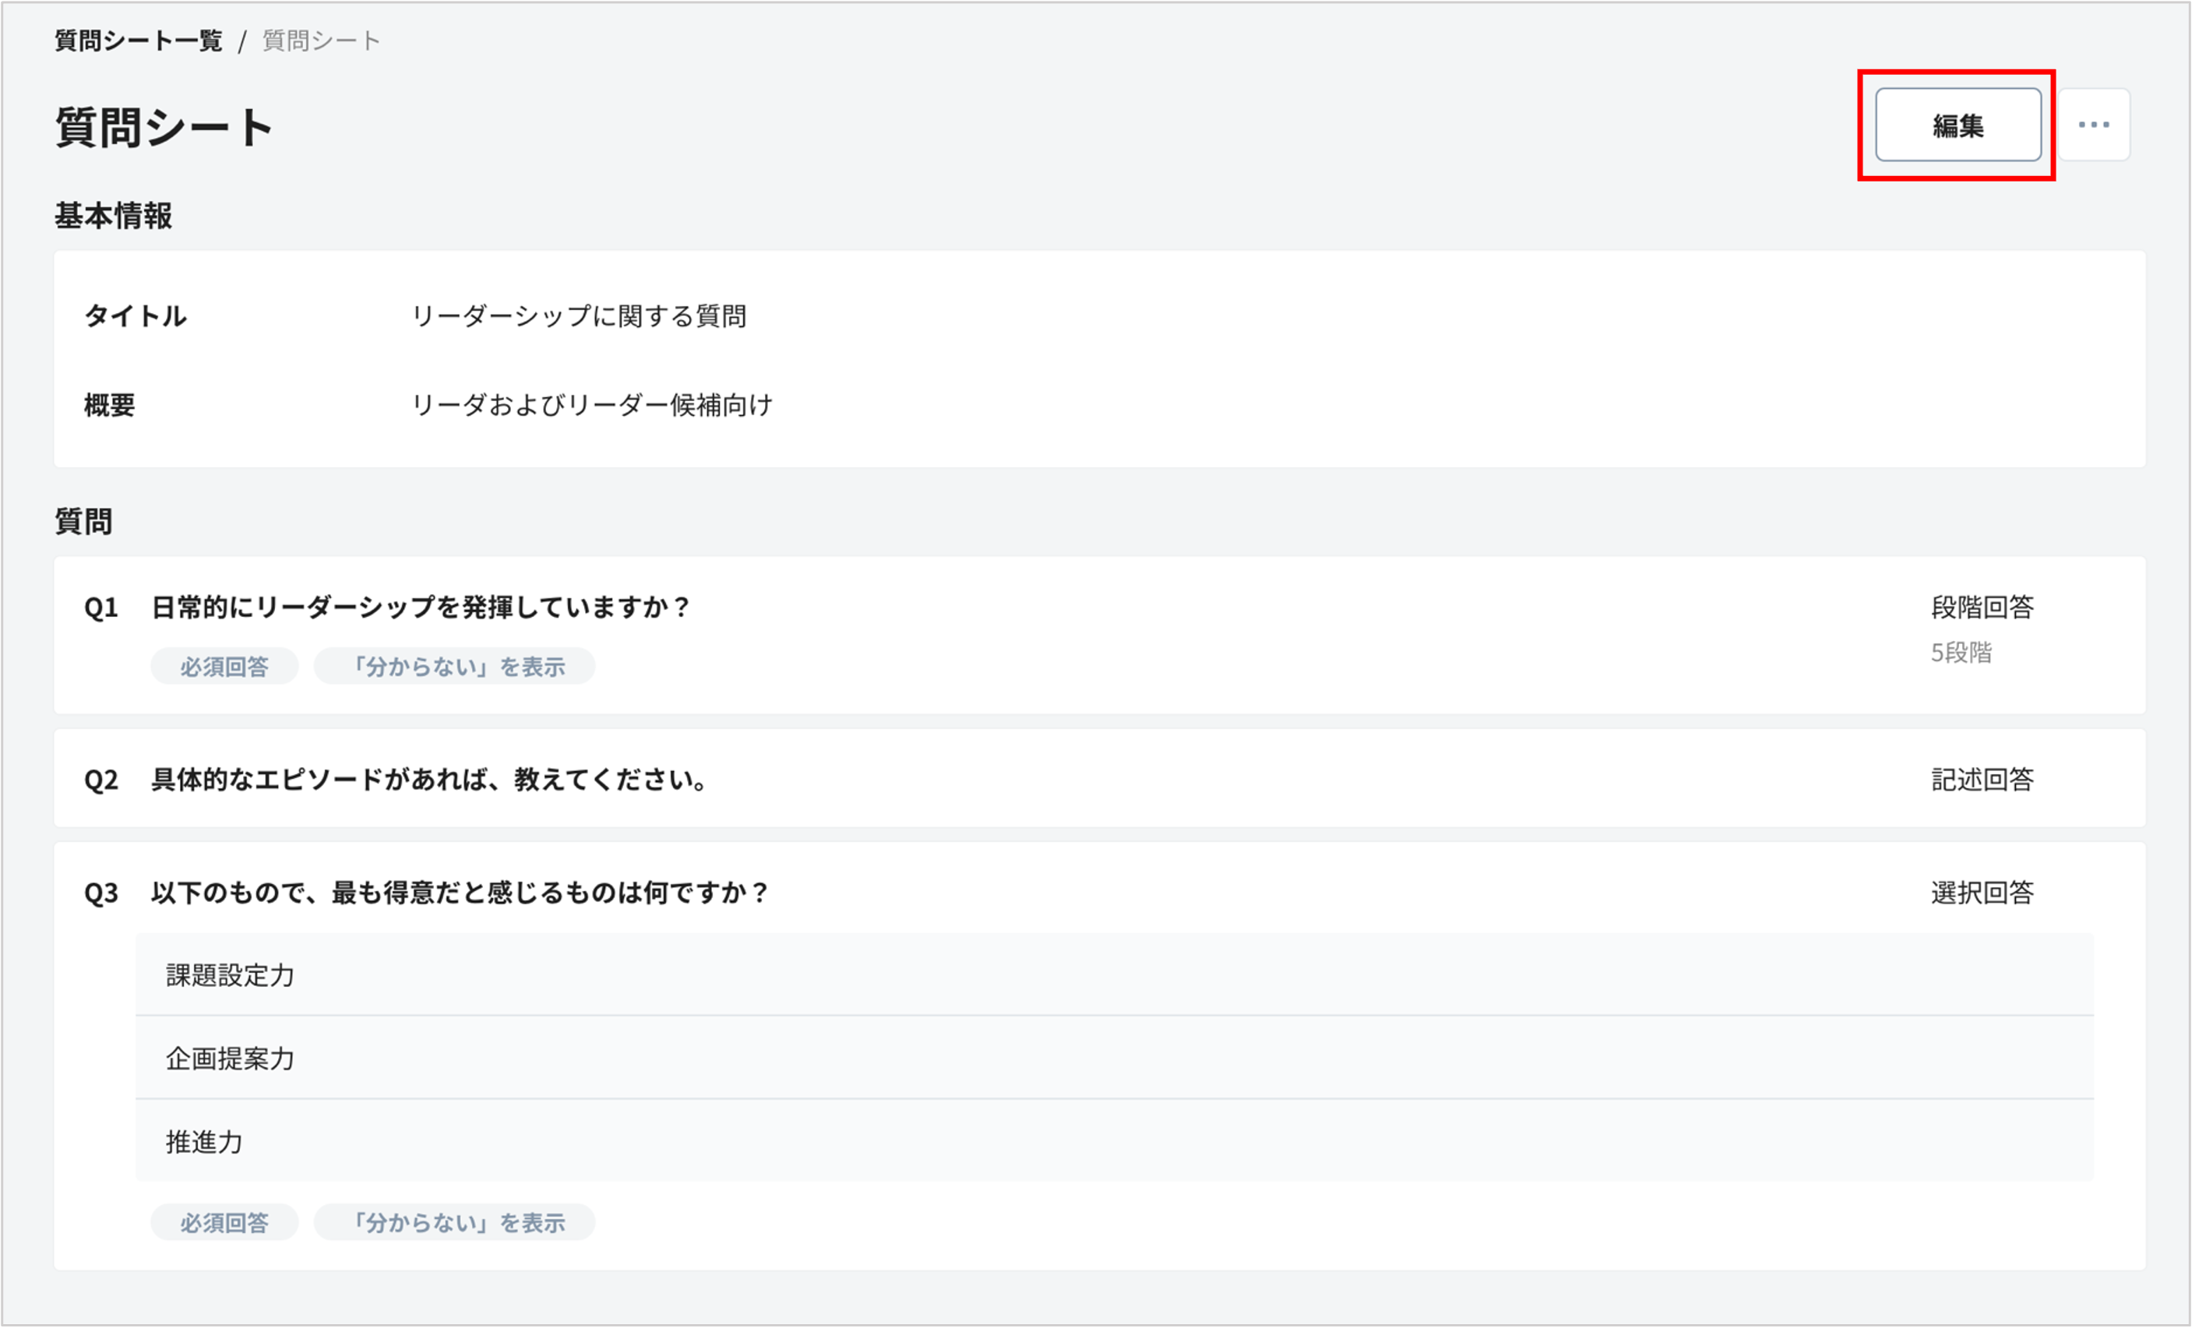Screen dimensions: 2192x1328
Task: Click Q3's「分からない」を表示 tag
Action: point(455,1223)
